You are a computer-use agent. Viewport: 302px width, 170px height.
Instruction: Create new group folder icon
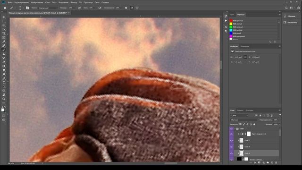pyautogui.click(x=268, y=162)
